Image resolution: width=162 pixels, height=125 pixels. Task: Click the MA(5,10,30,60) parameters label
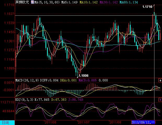point(47,2)
